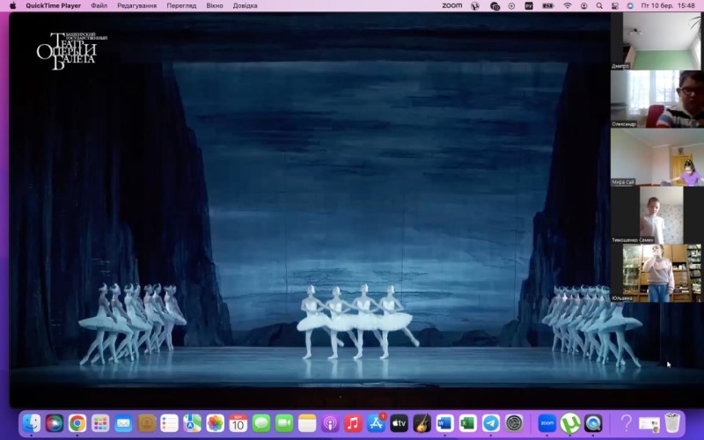
Task: Open System Preferences from the Dock
Action: tap(514, 423)
